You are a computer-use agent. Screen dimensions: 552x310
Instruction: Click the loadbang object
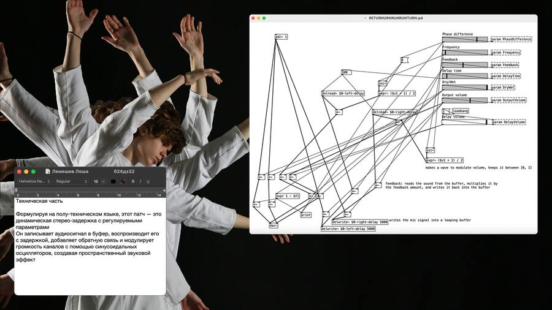pos(461,111)
